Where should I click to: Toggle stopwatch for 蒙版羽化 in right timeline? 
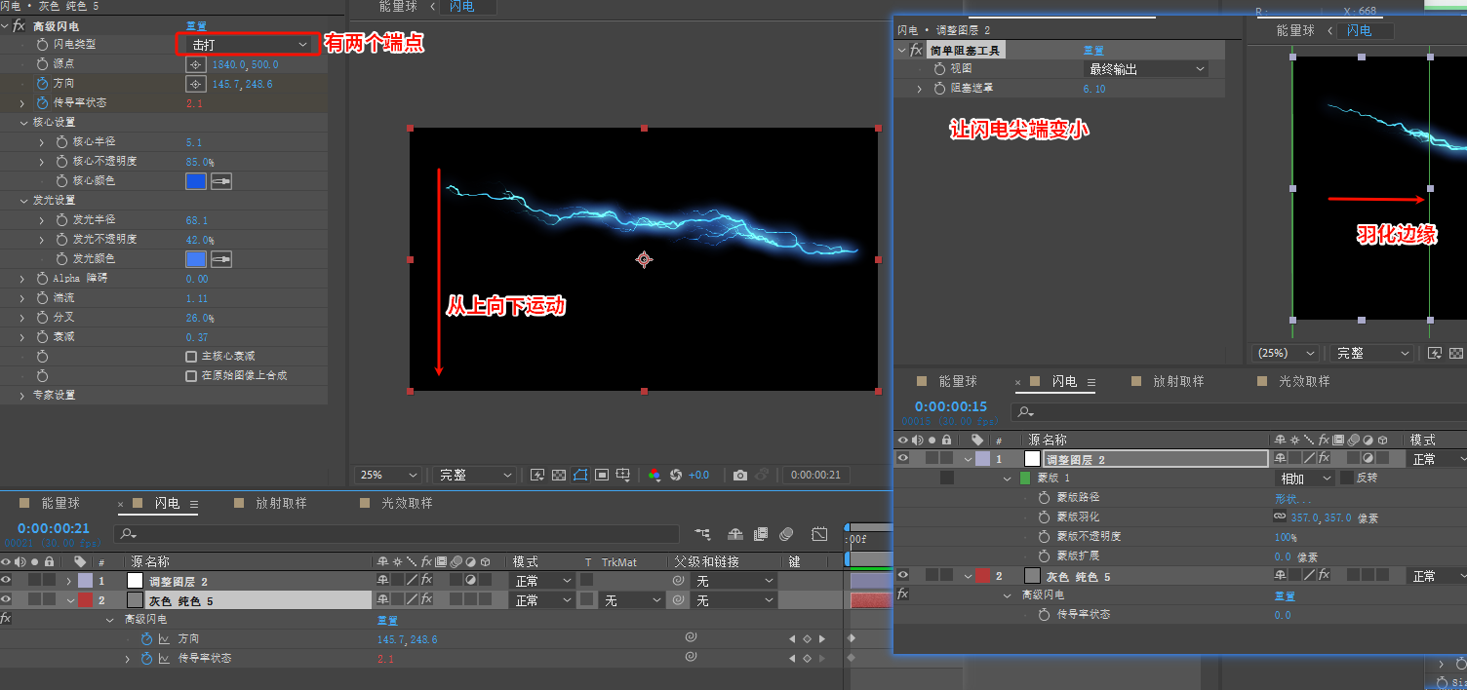click(1045, 517)
